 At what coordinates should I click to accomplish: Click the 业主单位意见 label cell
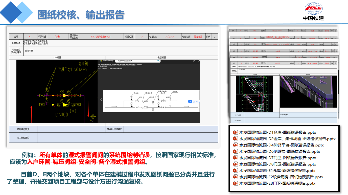[x=23, y=138]
